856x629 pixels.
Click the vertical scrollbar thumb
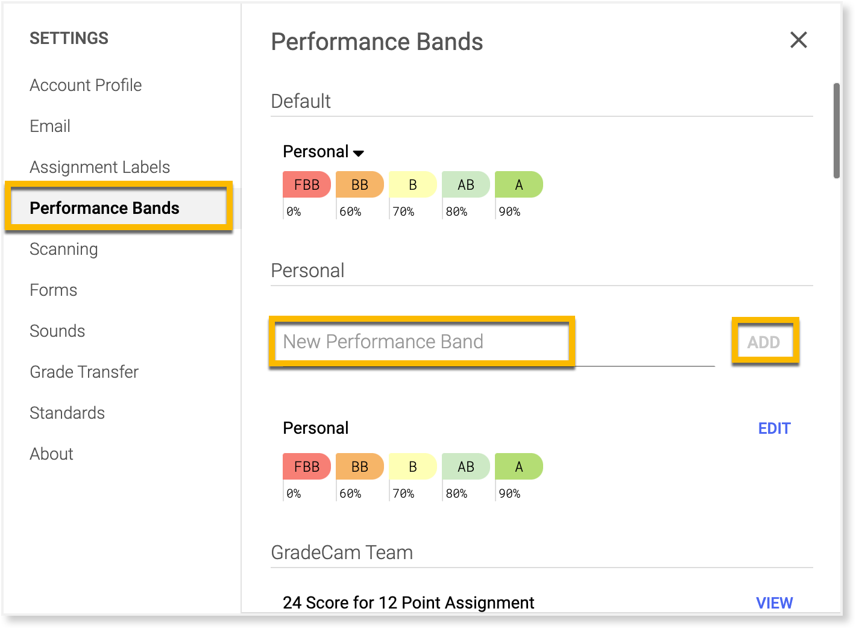click(837, 131)
